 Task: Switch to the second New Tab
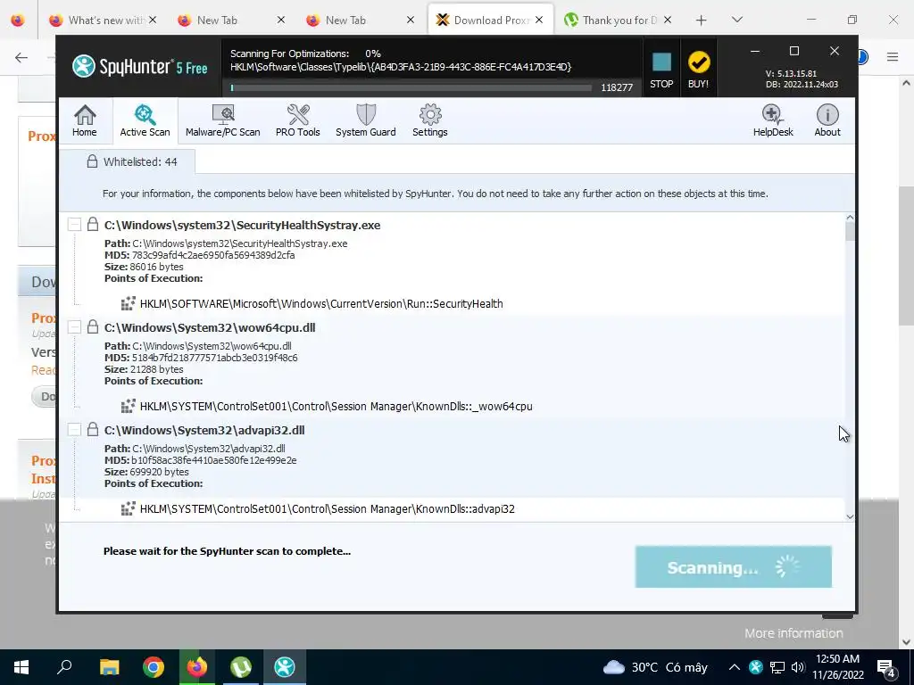[x=359, y=21]
